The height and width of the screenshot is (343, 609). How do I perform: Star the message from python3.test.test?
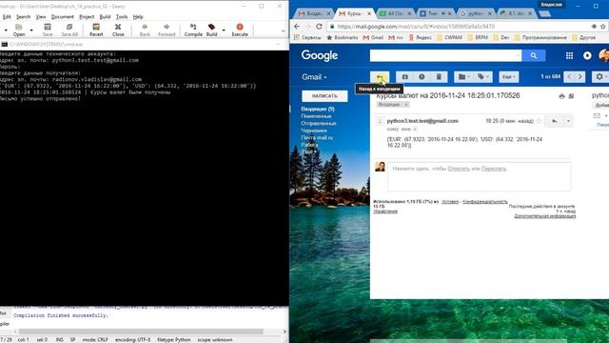coord(539,121)
